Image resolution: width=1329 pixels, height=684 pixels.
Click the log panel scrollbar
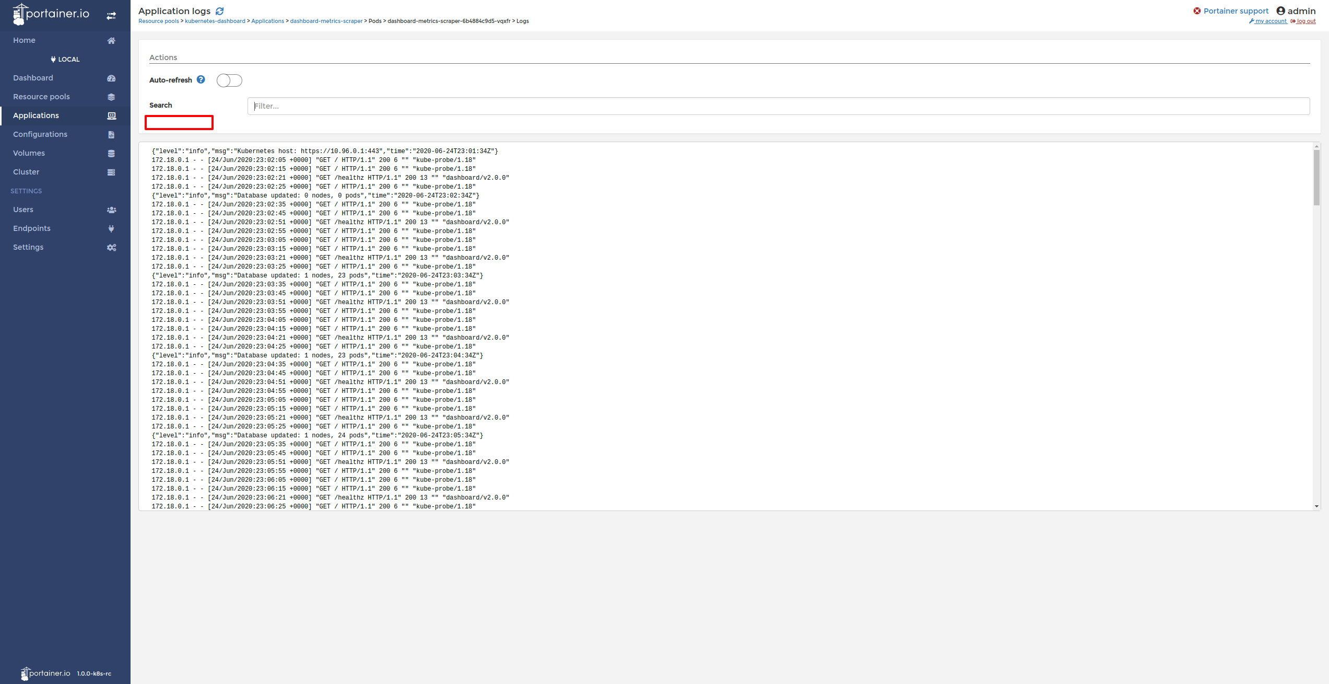[1317, 178]
